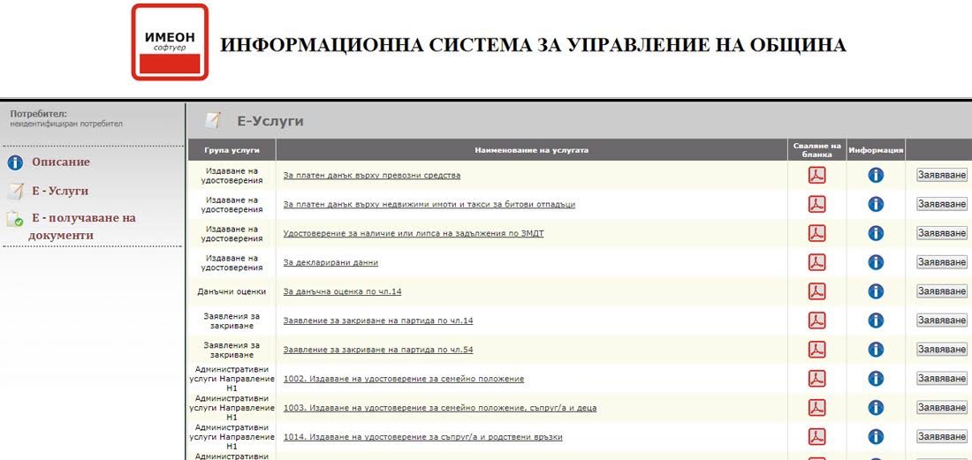The image size is (972, 460).
Task: Open info icon for За декларирани данни
Action: pos(876,262)
